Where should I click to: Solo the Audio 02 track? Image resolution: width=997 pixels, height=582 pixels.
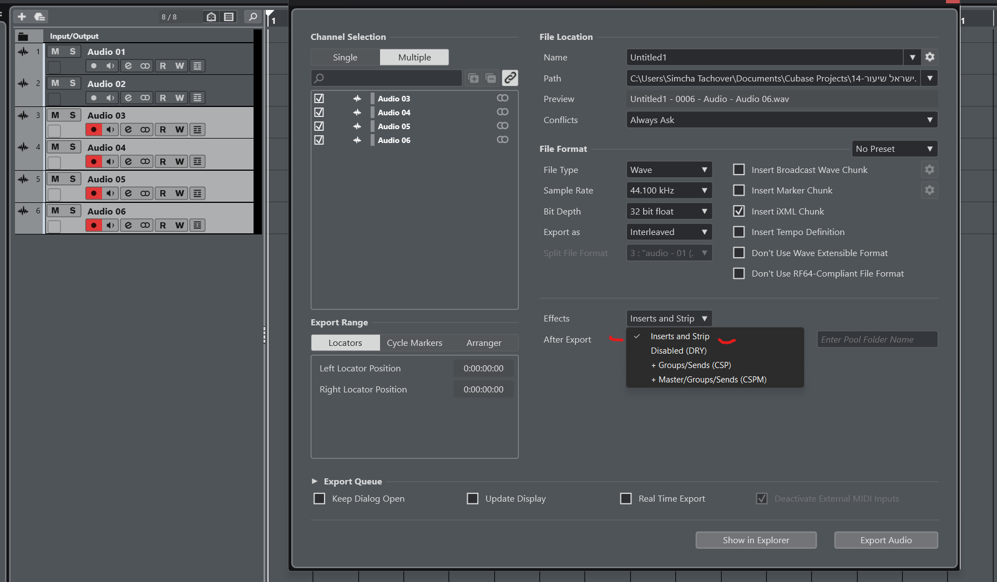tap(72, 83)
